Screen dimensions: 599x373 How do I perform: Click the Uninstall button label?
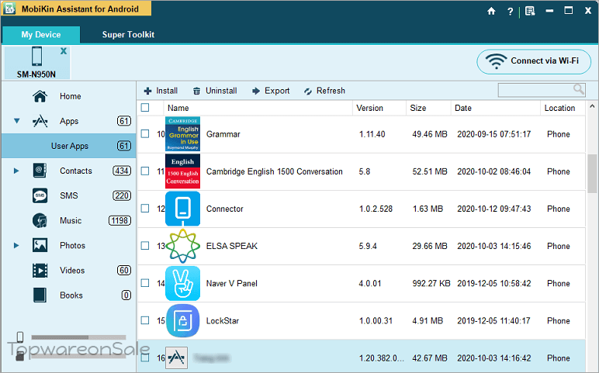pos(221,91)
